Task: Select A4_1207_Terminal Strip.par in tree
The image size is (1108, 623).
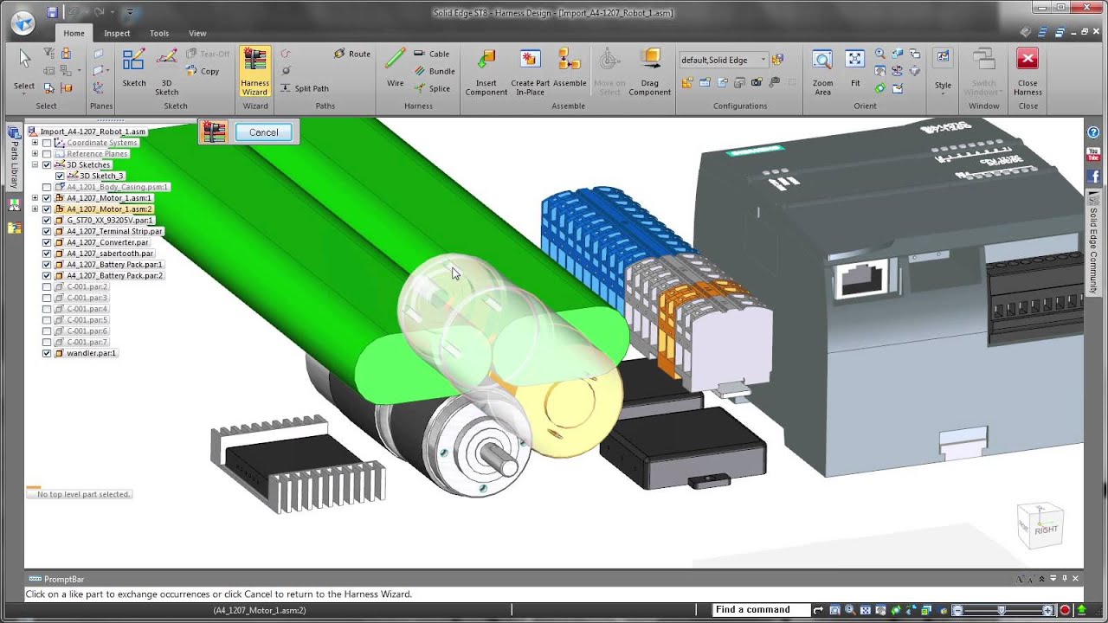Action: [x=114, y=231]
